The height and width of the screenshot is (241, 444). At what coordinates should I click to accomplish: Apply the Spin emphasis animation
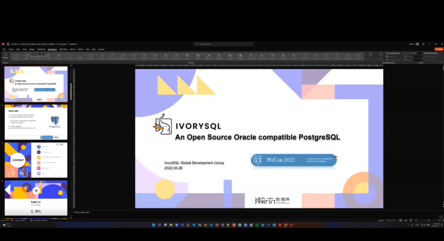[x=198, y=57]
